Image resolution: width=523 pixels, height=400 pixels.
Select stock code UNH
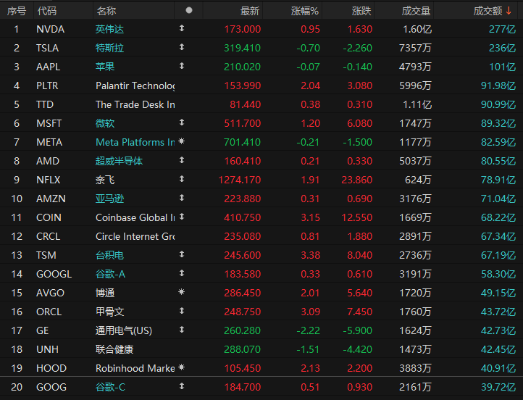point(47,349)
